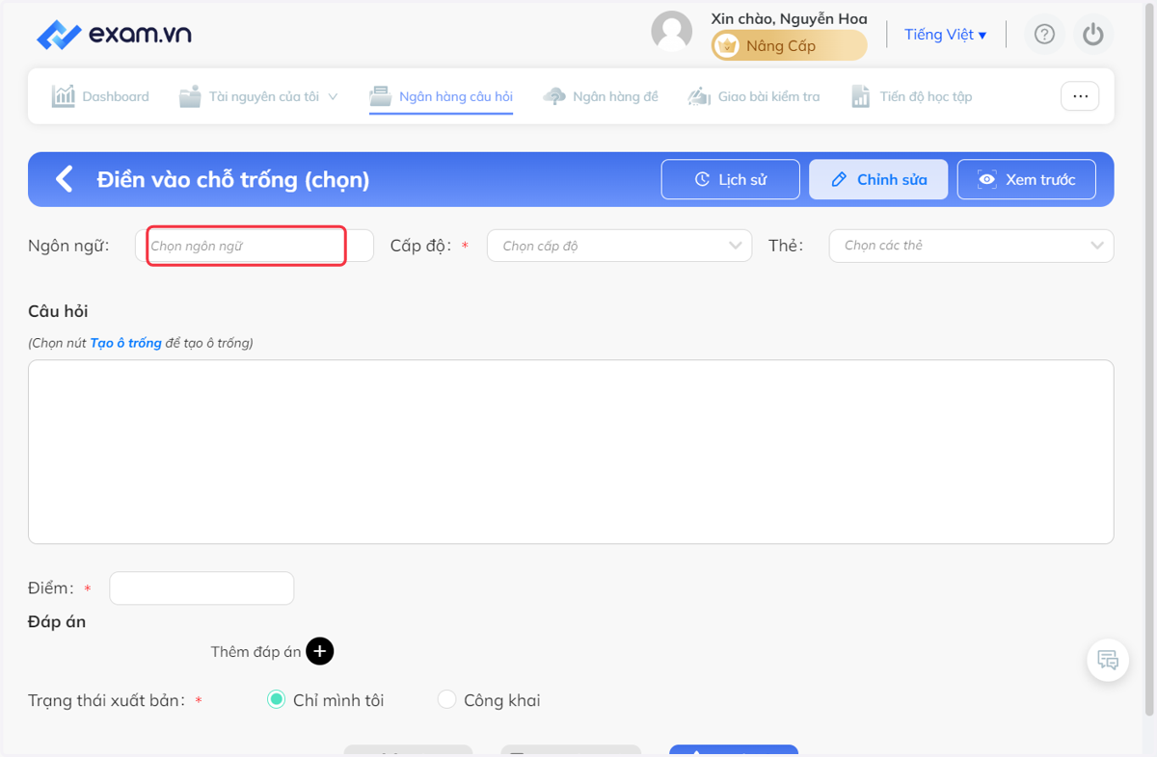
Task: Click the Tiến độ học tập icon
Action: point(861,96)
